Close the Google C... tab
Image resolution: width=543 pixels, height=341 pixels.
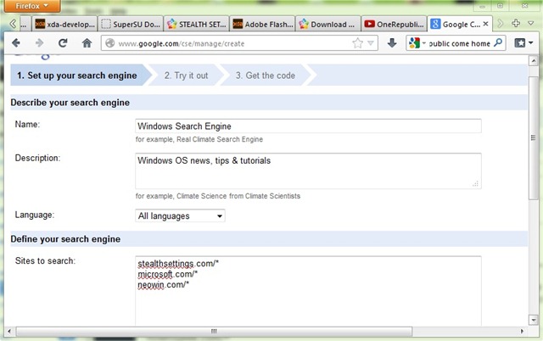pos(485,24)
